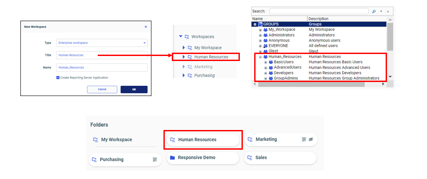Click the Sales workspace icon
This screenshot has height=179, width=427.
tap(250, 158)
